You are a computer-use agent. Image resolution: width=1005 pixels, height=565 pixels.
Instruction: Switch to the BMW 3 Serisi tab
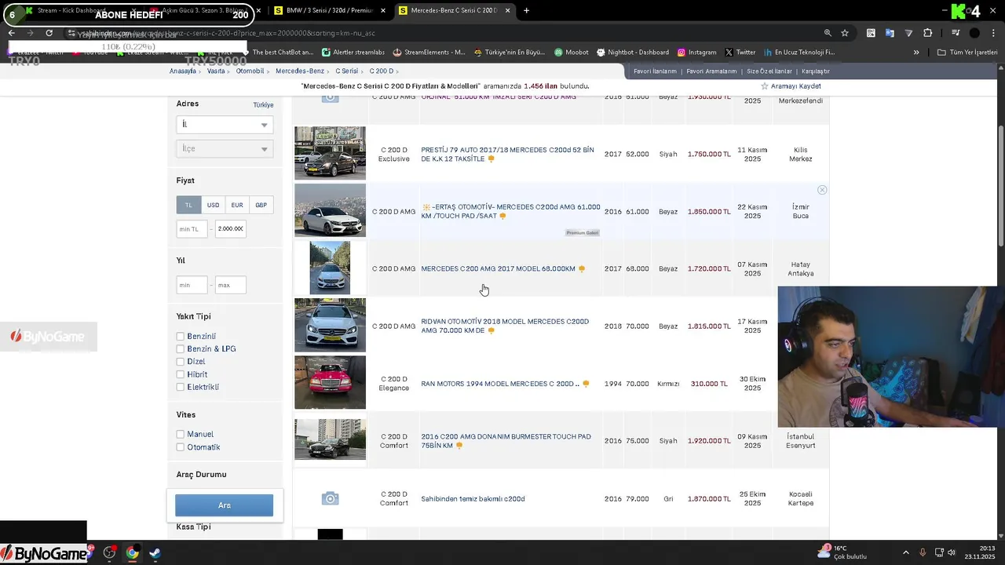(329, 10)
